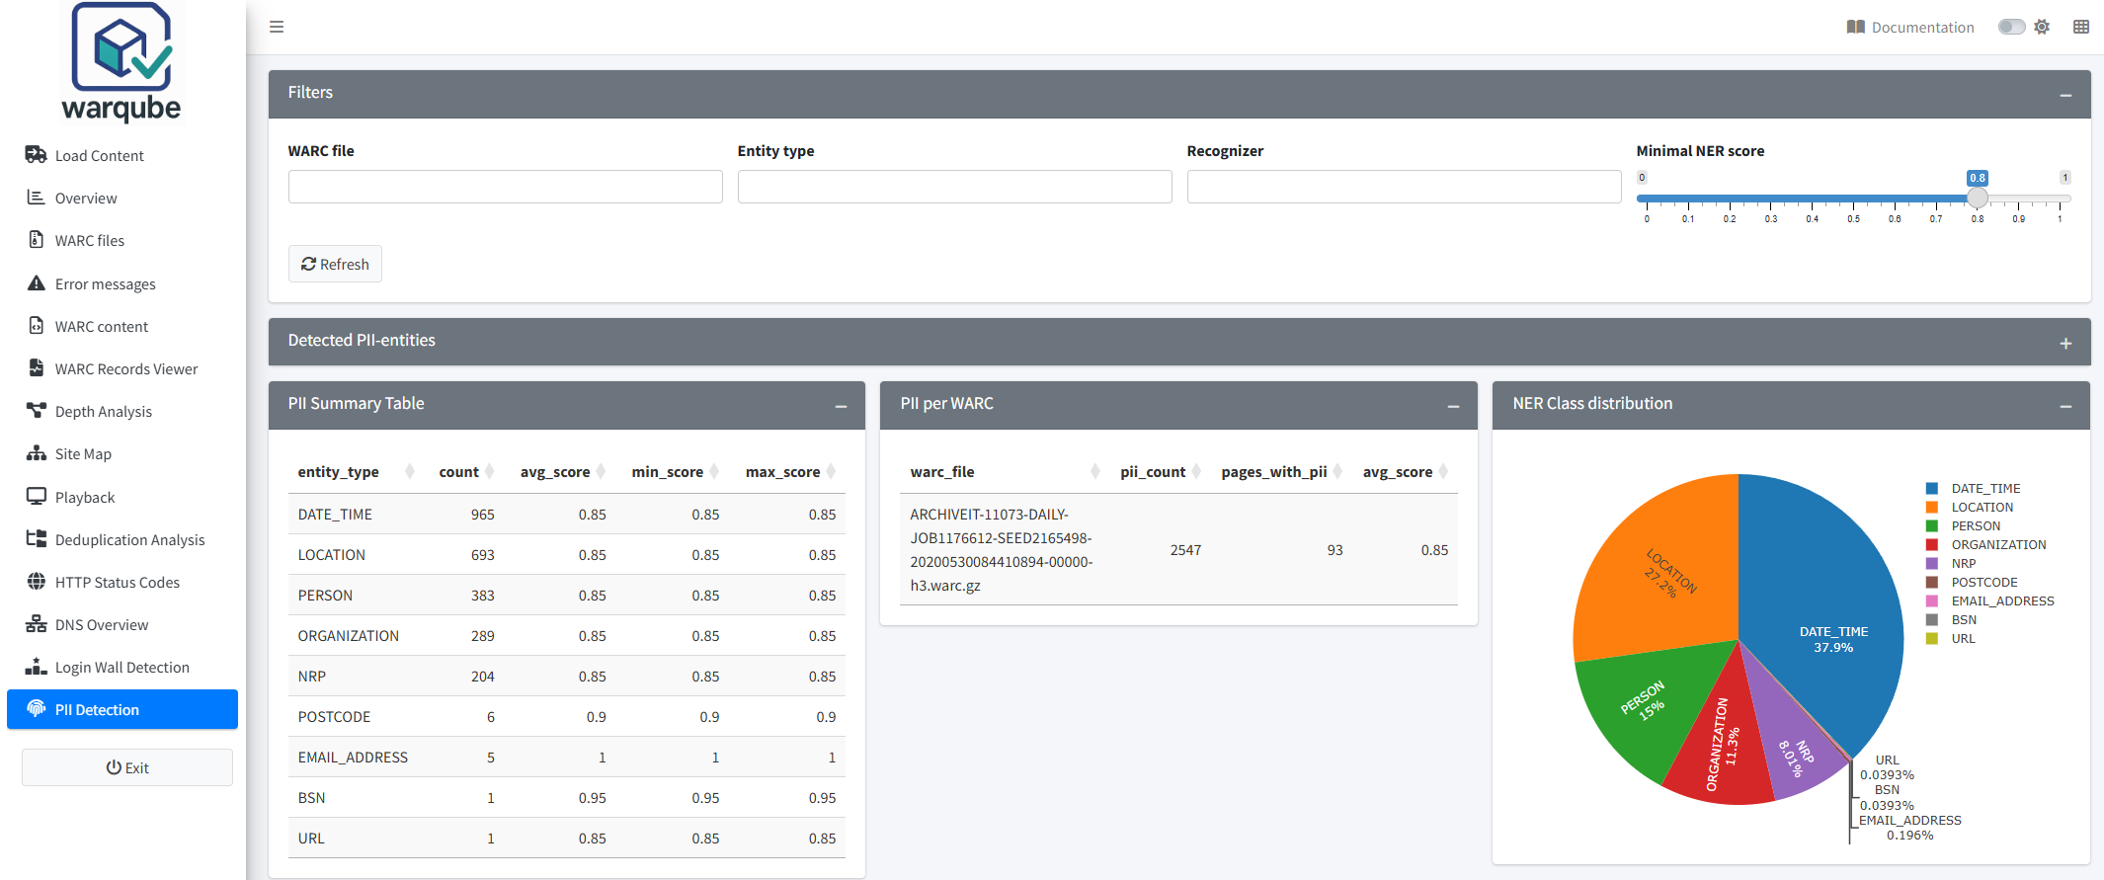Click the HTTP Status Codes globe icon

pos(36,581)
